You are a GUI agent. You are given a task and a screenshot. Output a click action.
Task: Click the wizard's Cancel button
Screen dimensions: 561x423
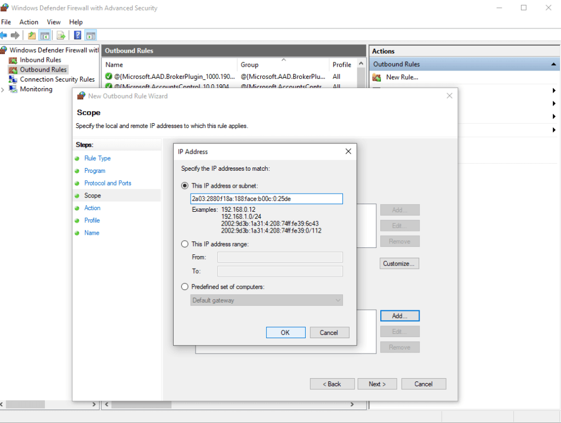[423, 384]
